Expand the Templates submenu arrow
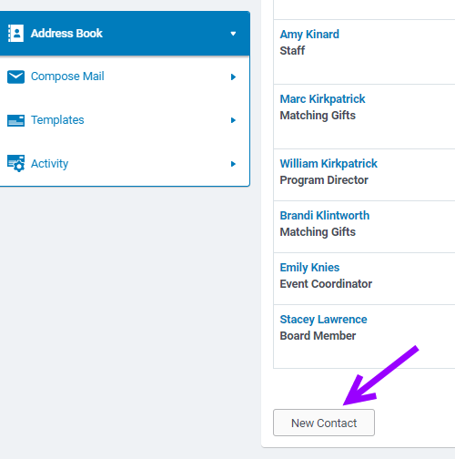 pos(233,120)
